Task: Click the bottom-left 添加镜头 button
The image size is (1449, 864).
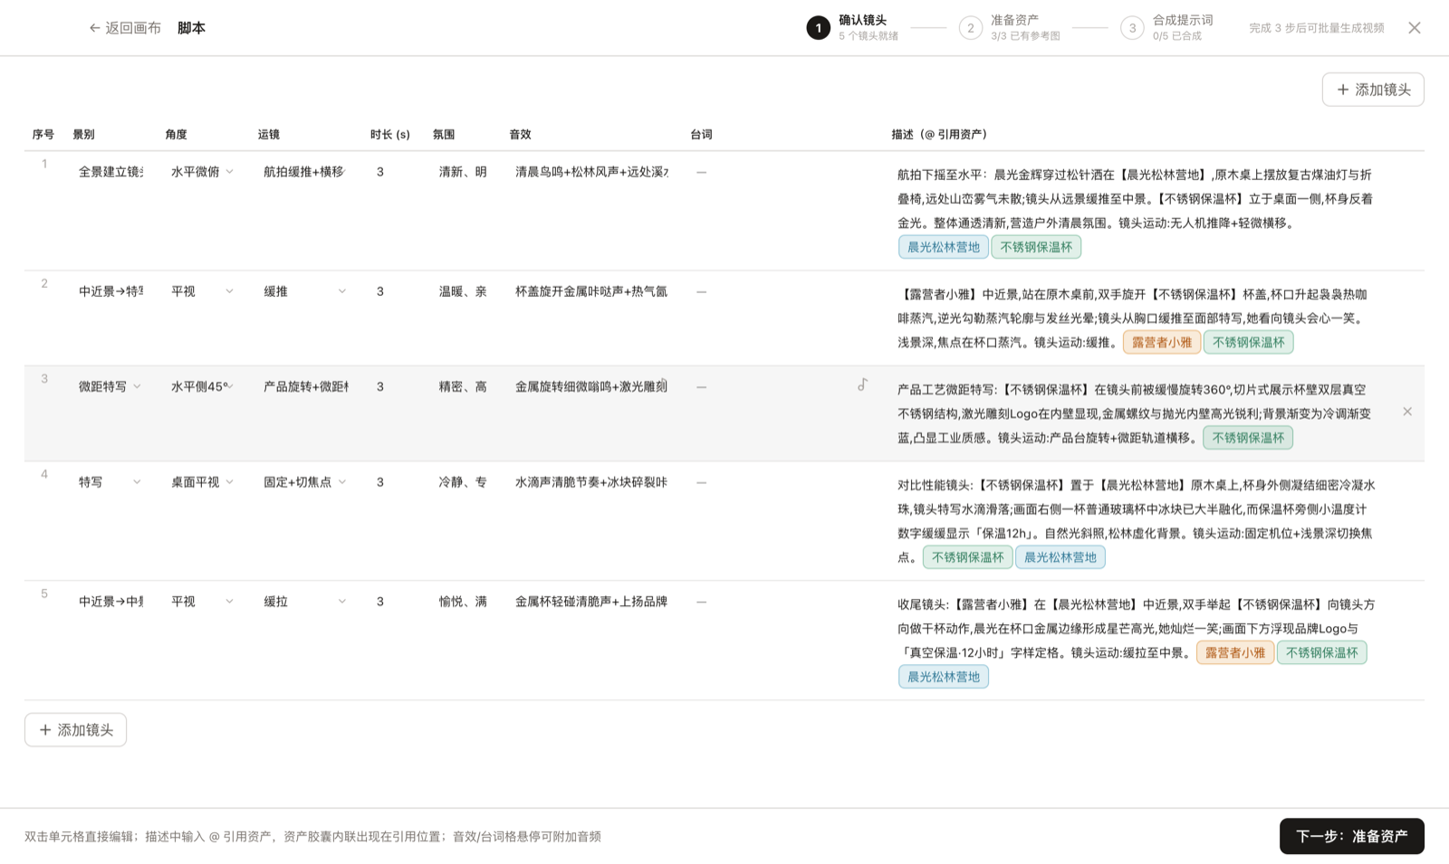Action: click(75, 730)
